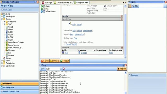Click green check status for Ciudad
167x94 pixels.
click(x=42, y=6)
